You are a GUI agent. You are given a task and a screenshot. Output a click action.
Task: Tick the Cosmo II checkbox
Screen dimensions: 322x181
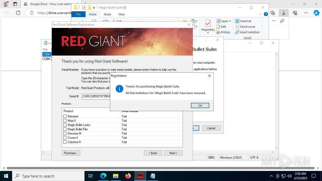[x=65, y=138]
